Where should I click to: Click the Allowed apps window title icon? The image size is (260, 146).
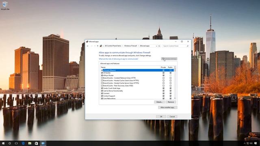[87, 41]
